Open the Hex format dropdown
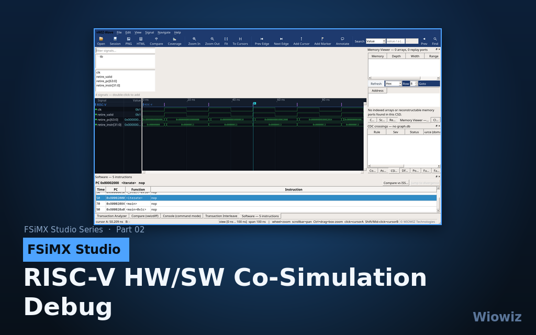Image resolution: width=536 pixels, height=335 pixels. click(x=393, y=84)
